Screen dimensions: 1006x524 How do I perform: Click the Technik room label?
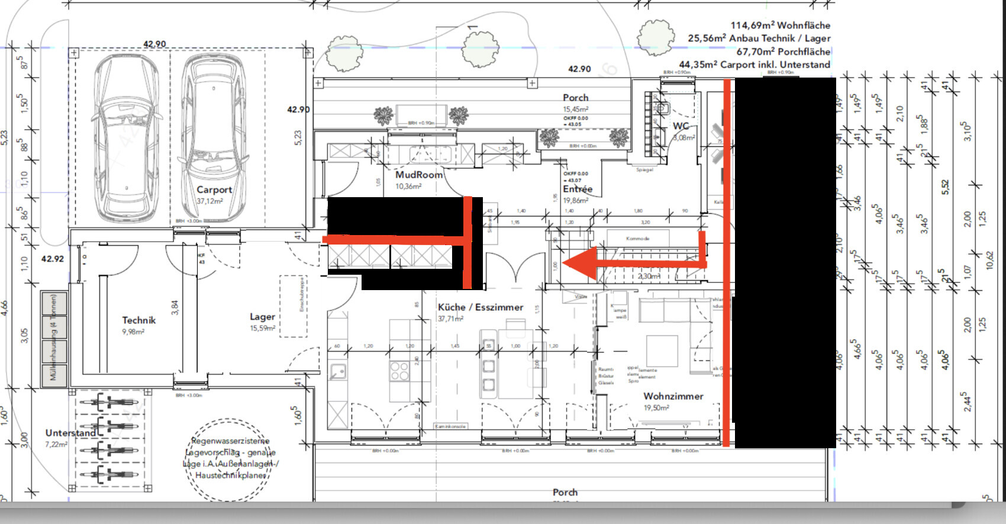tap(138, 320)
